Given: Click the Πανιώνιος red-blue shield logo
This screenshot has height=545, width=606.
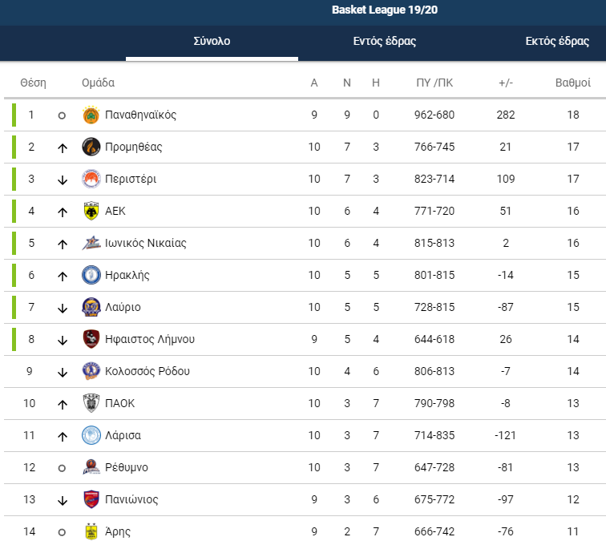Looking at the screenshot, I should 91,500.
